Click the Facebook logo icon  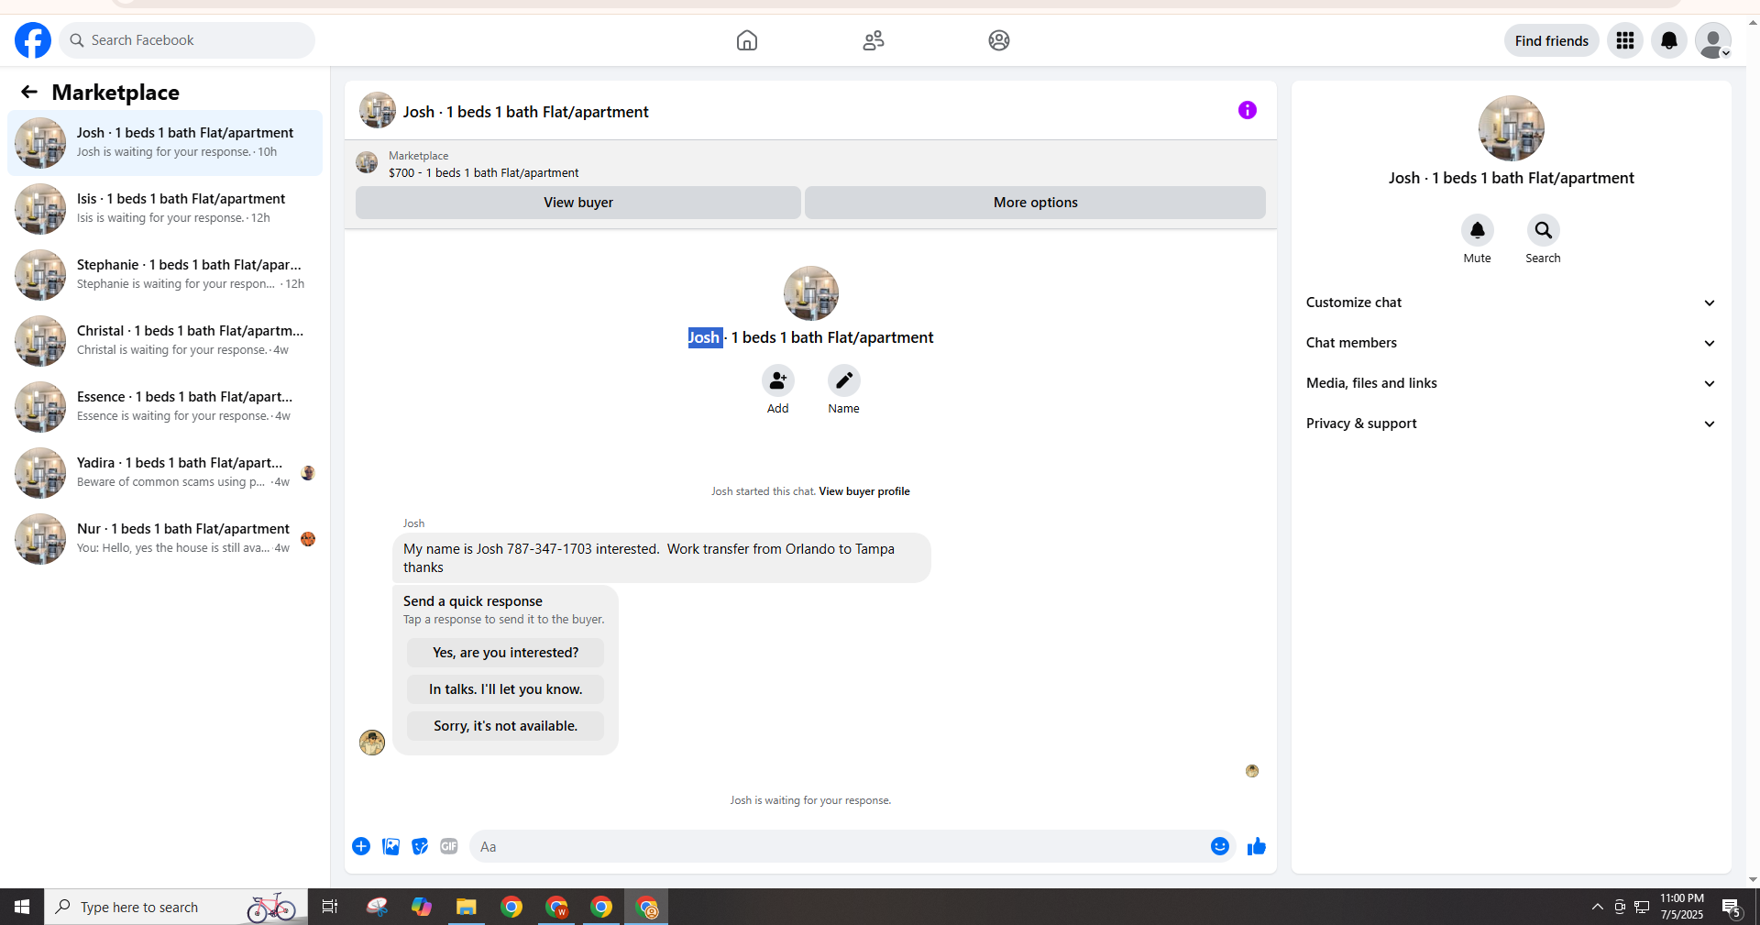coord(33,40)
